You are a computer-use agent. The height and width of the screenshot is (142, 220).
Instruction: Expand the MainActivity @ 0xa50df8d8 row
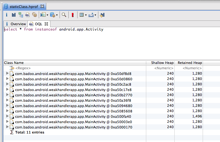pyautogui.click(x=8, y=73)
